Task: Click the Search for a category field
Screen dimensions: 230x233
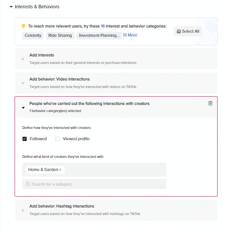Action: click(94, 184)
